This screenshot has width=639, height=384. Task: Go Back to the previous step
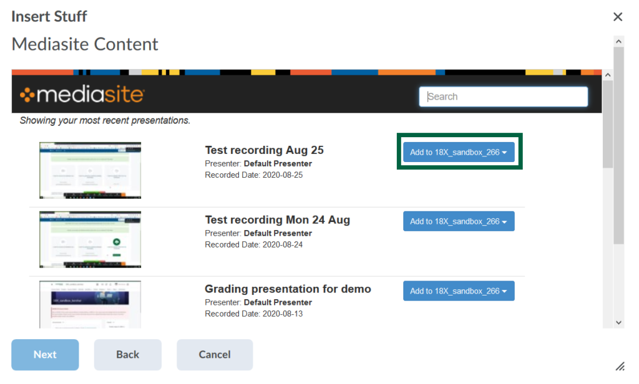[x=128, y=355]
